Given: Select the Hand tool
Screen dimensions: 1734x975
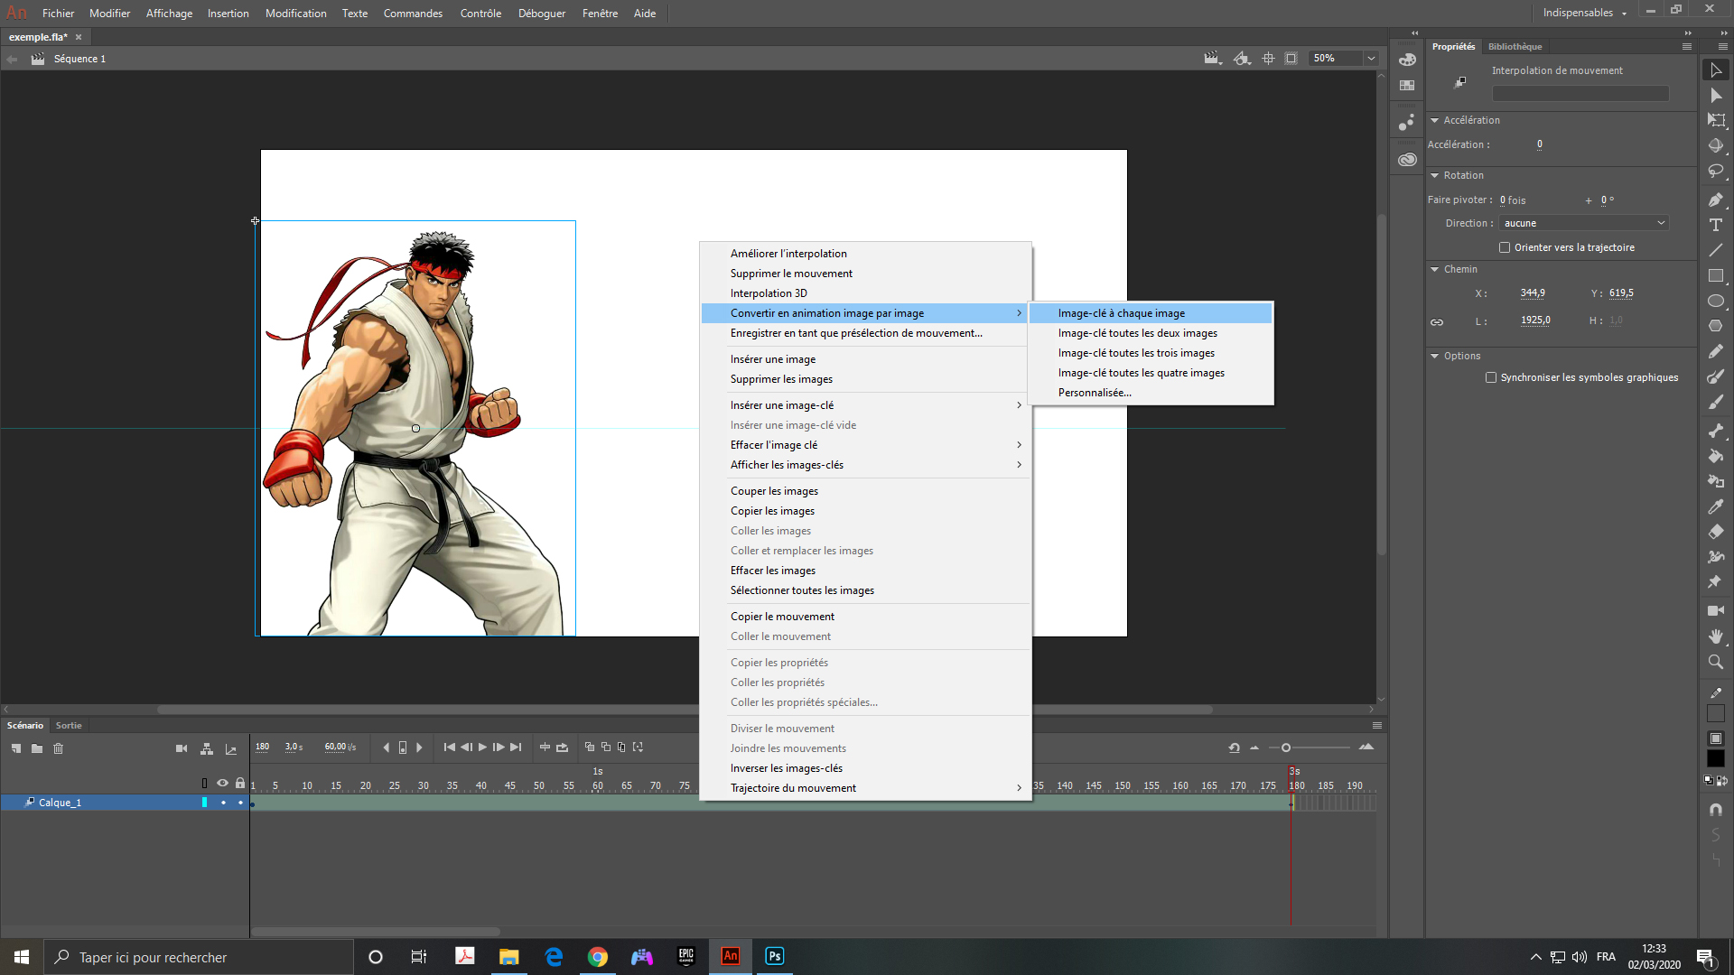Looking at the screenshot, I should 1716,636.
